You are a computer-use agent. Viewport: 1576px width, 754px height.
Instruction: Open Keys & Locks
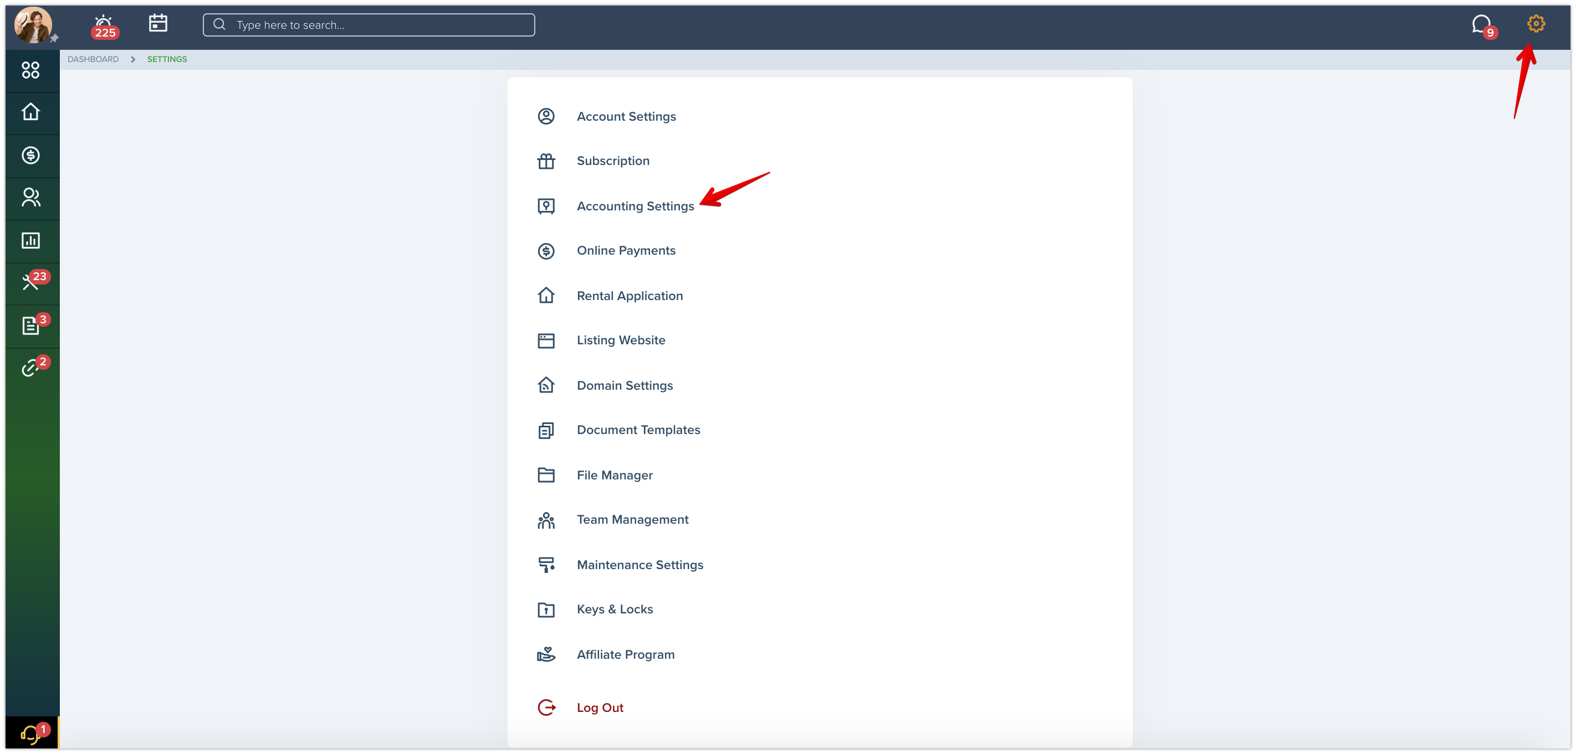pos(614,610)
